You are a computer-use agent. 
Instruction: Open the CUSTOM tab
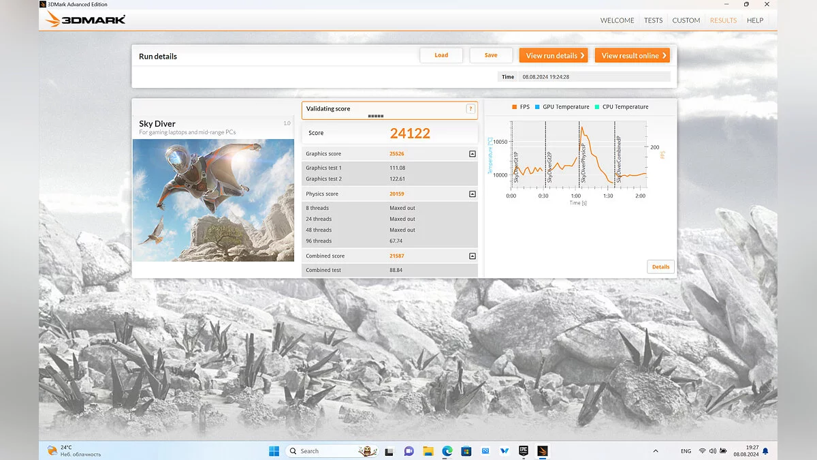pyautogui.click(x=686, y=20)
